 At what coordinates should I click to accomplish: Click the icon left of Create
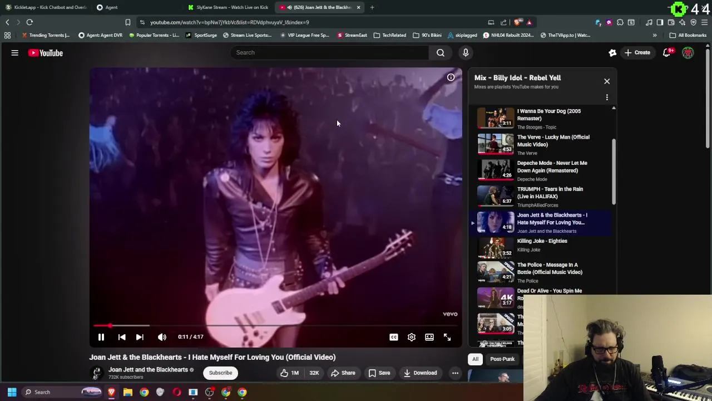(612, 52)
